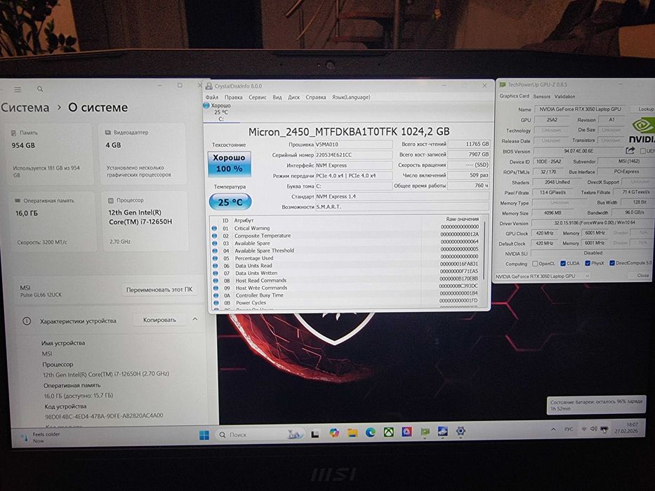This screenshot has height=491, width=655.
Task: Click the blue status icon for Power Cycles
Action: (216, 303)
